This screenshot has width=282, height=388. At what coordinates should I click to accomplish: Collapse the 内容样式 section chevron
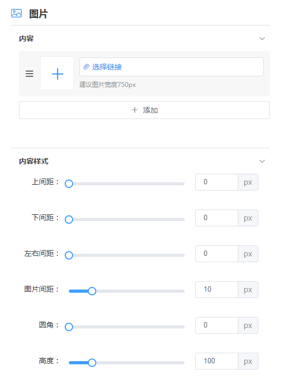point(262,161)
